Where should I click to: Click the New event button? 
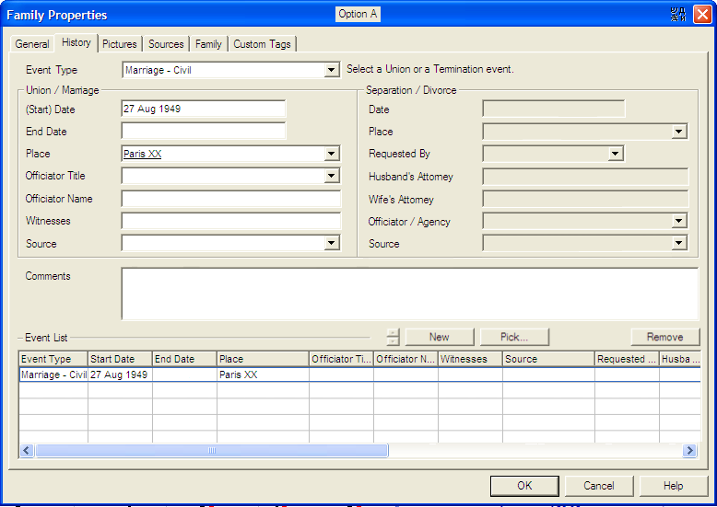coord(440,337)
